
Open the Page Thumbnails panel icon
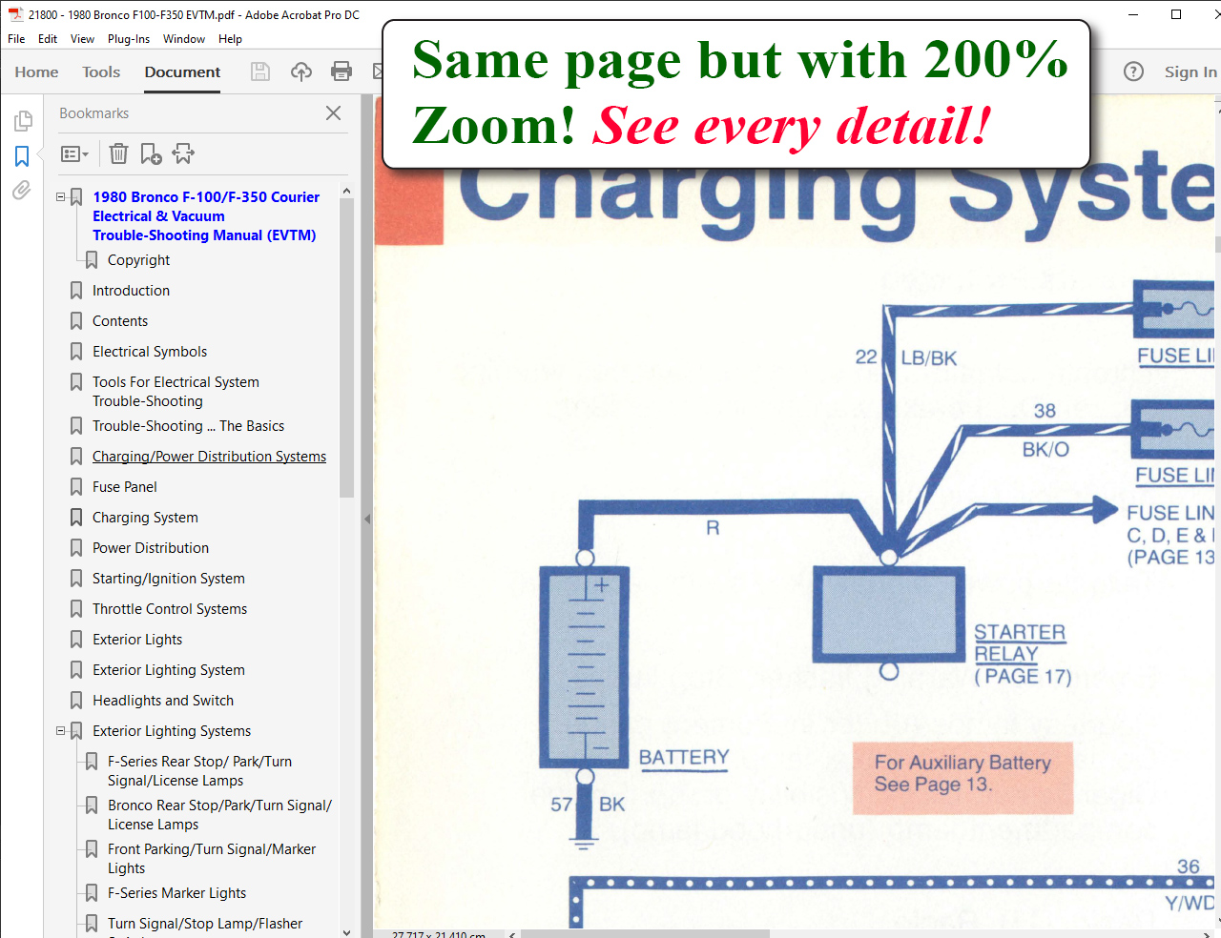point(23,121)
